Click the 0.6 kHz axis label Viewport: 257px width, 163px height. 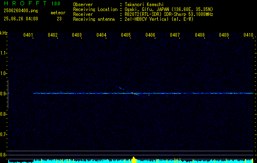click(3, 155)
